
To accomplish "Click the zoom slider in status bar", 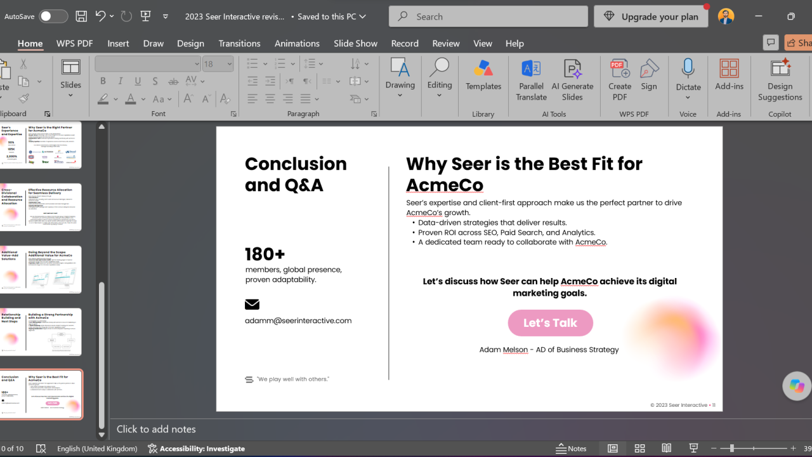I will click(754, 448).
